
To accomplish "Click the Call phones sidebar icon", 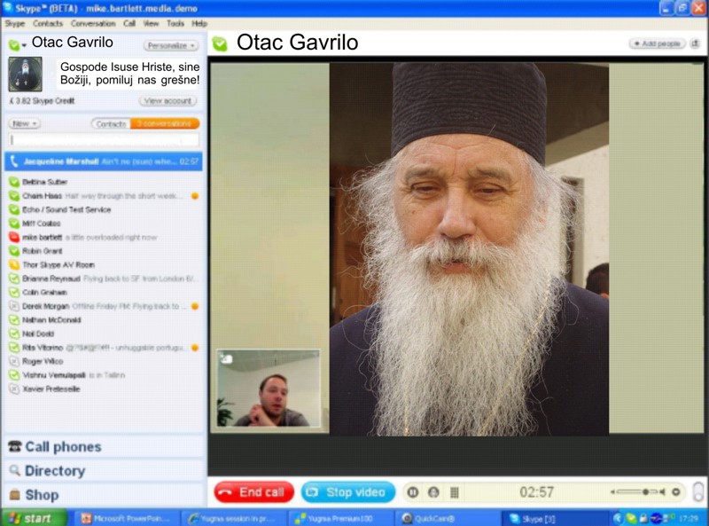I will [x=14, y=447].
